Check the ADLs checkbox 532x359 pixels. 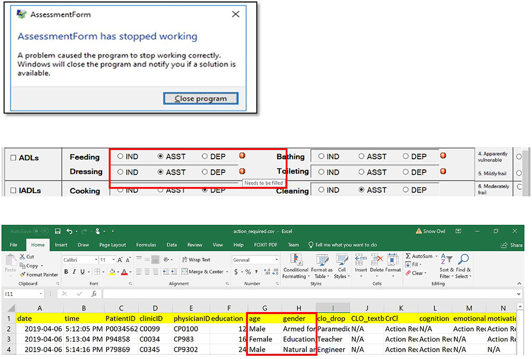[13, 158]
